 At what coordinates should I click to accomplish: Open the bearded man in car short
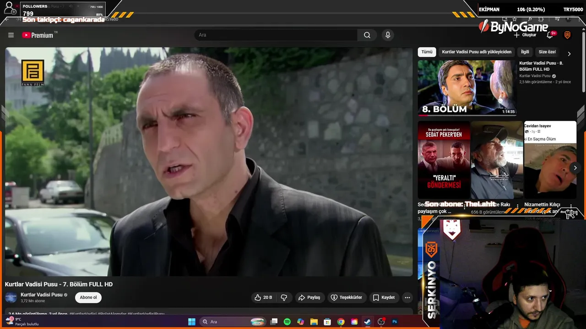point(497,160)
